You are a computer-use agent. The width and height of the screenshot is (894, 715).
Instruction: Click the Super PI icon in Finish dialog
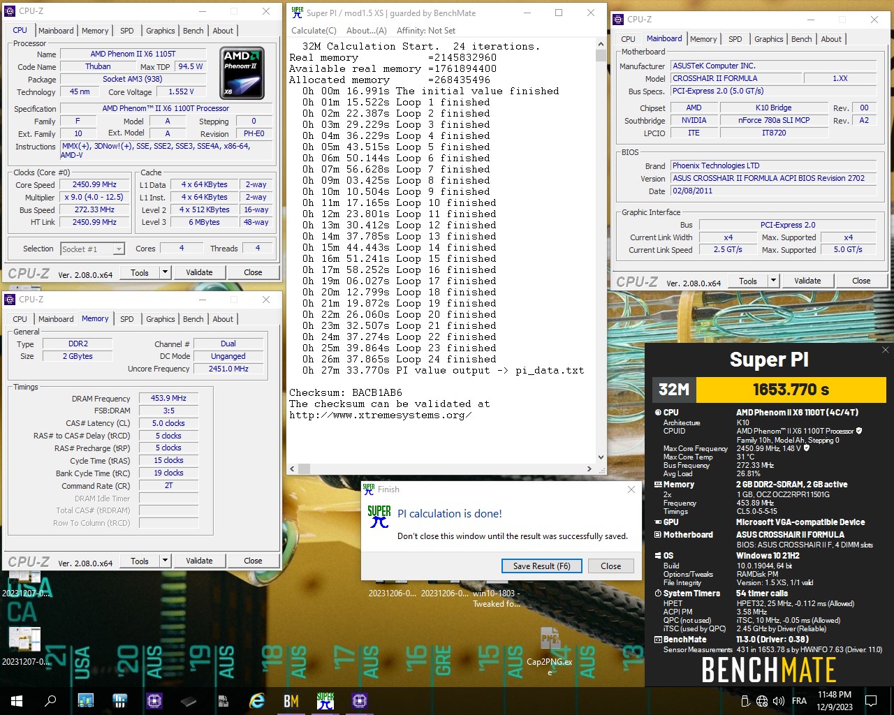click(x=379, y=516)
